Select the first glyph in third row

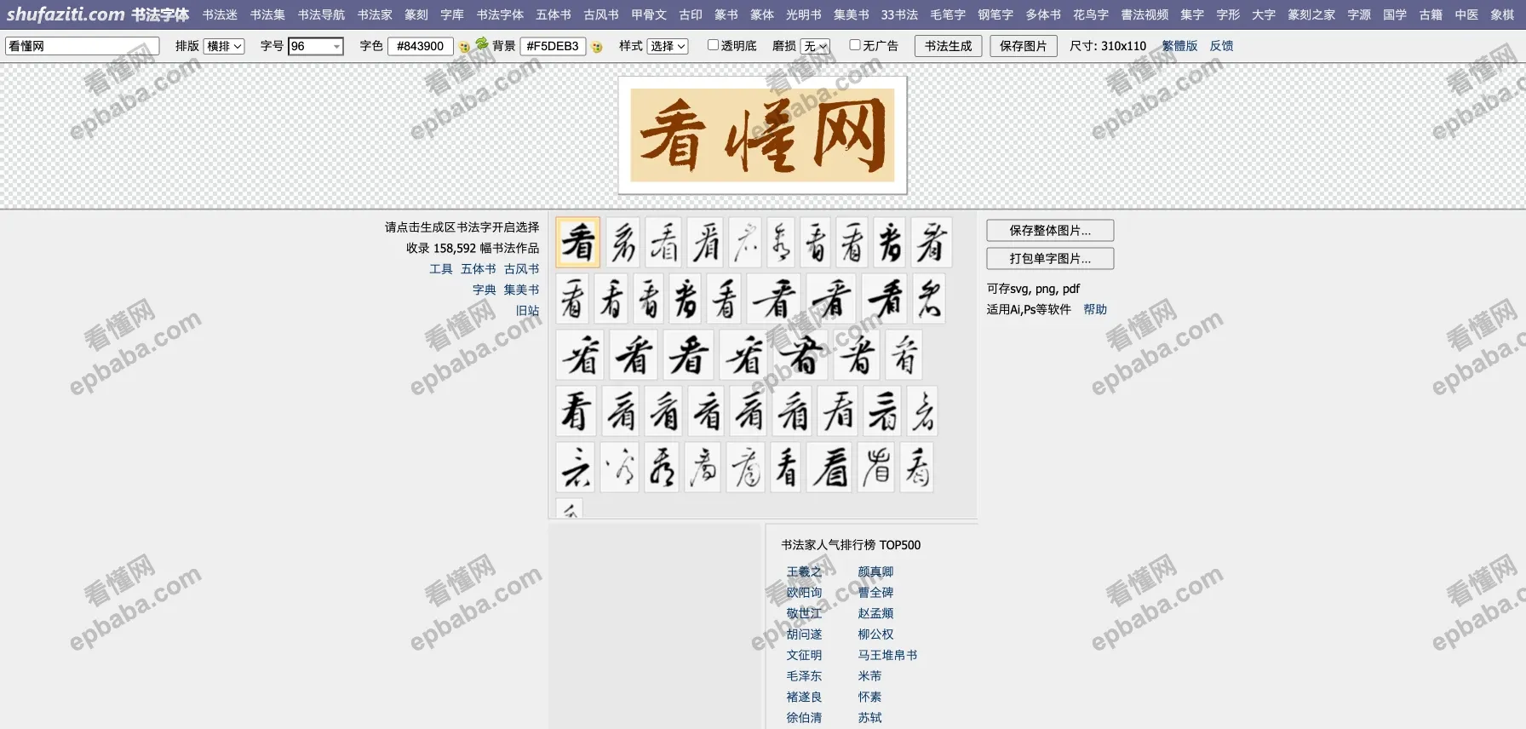tap(580, 355)
